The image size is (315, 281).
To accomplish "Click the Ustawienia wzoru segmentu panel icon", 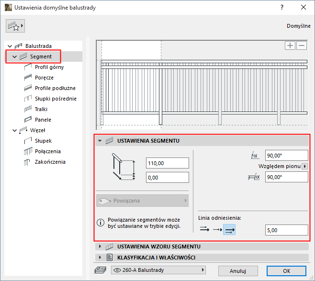I will pos(110,247).
